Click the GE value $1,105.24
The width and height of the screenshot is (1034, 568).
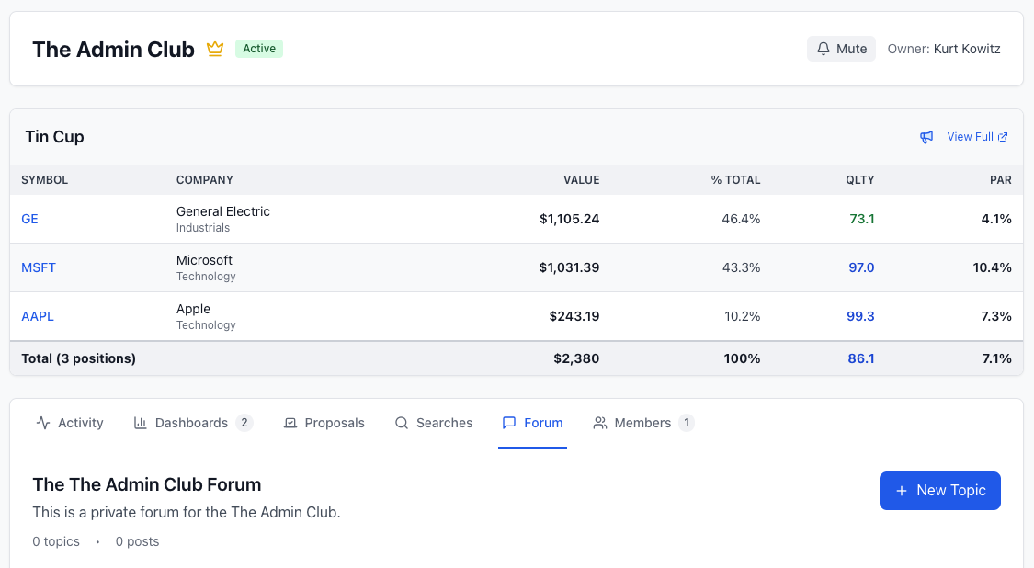click(x=570, y=219)
